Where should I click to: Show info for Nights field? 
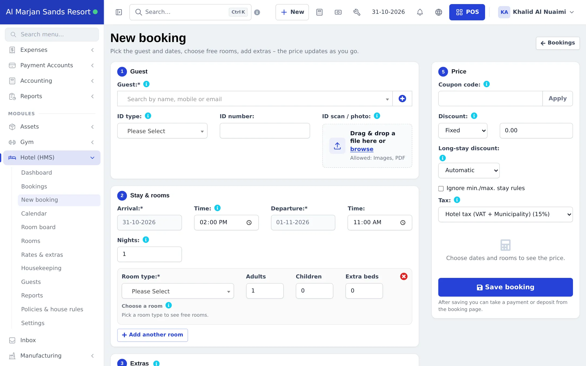(146, 240)
